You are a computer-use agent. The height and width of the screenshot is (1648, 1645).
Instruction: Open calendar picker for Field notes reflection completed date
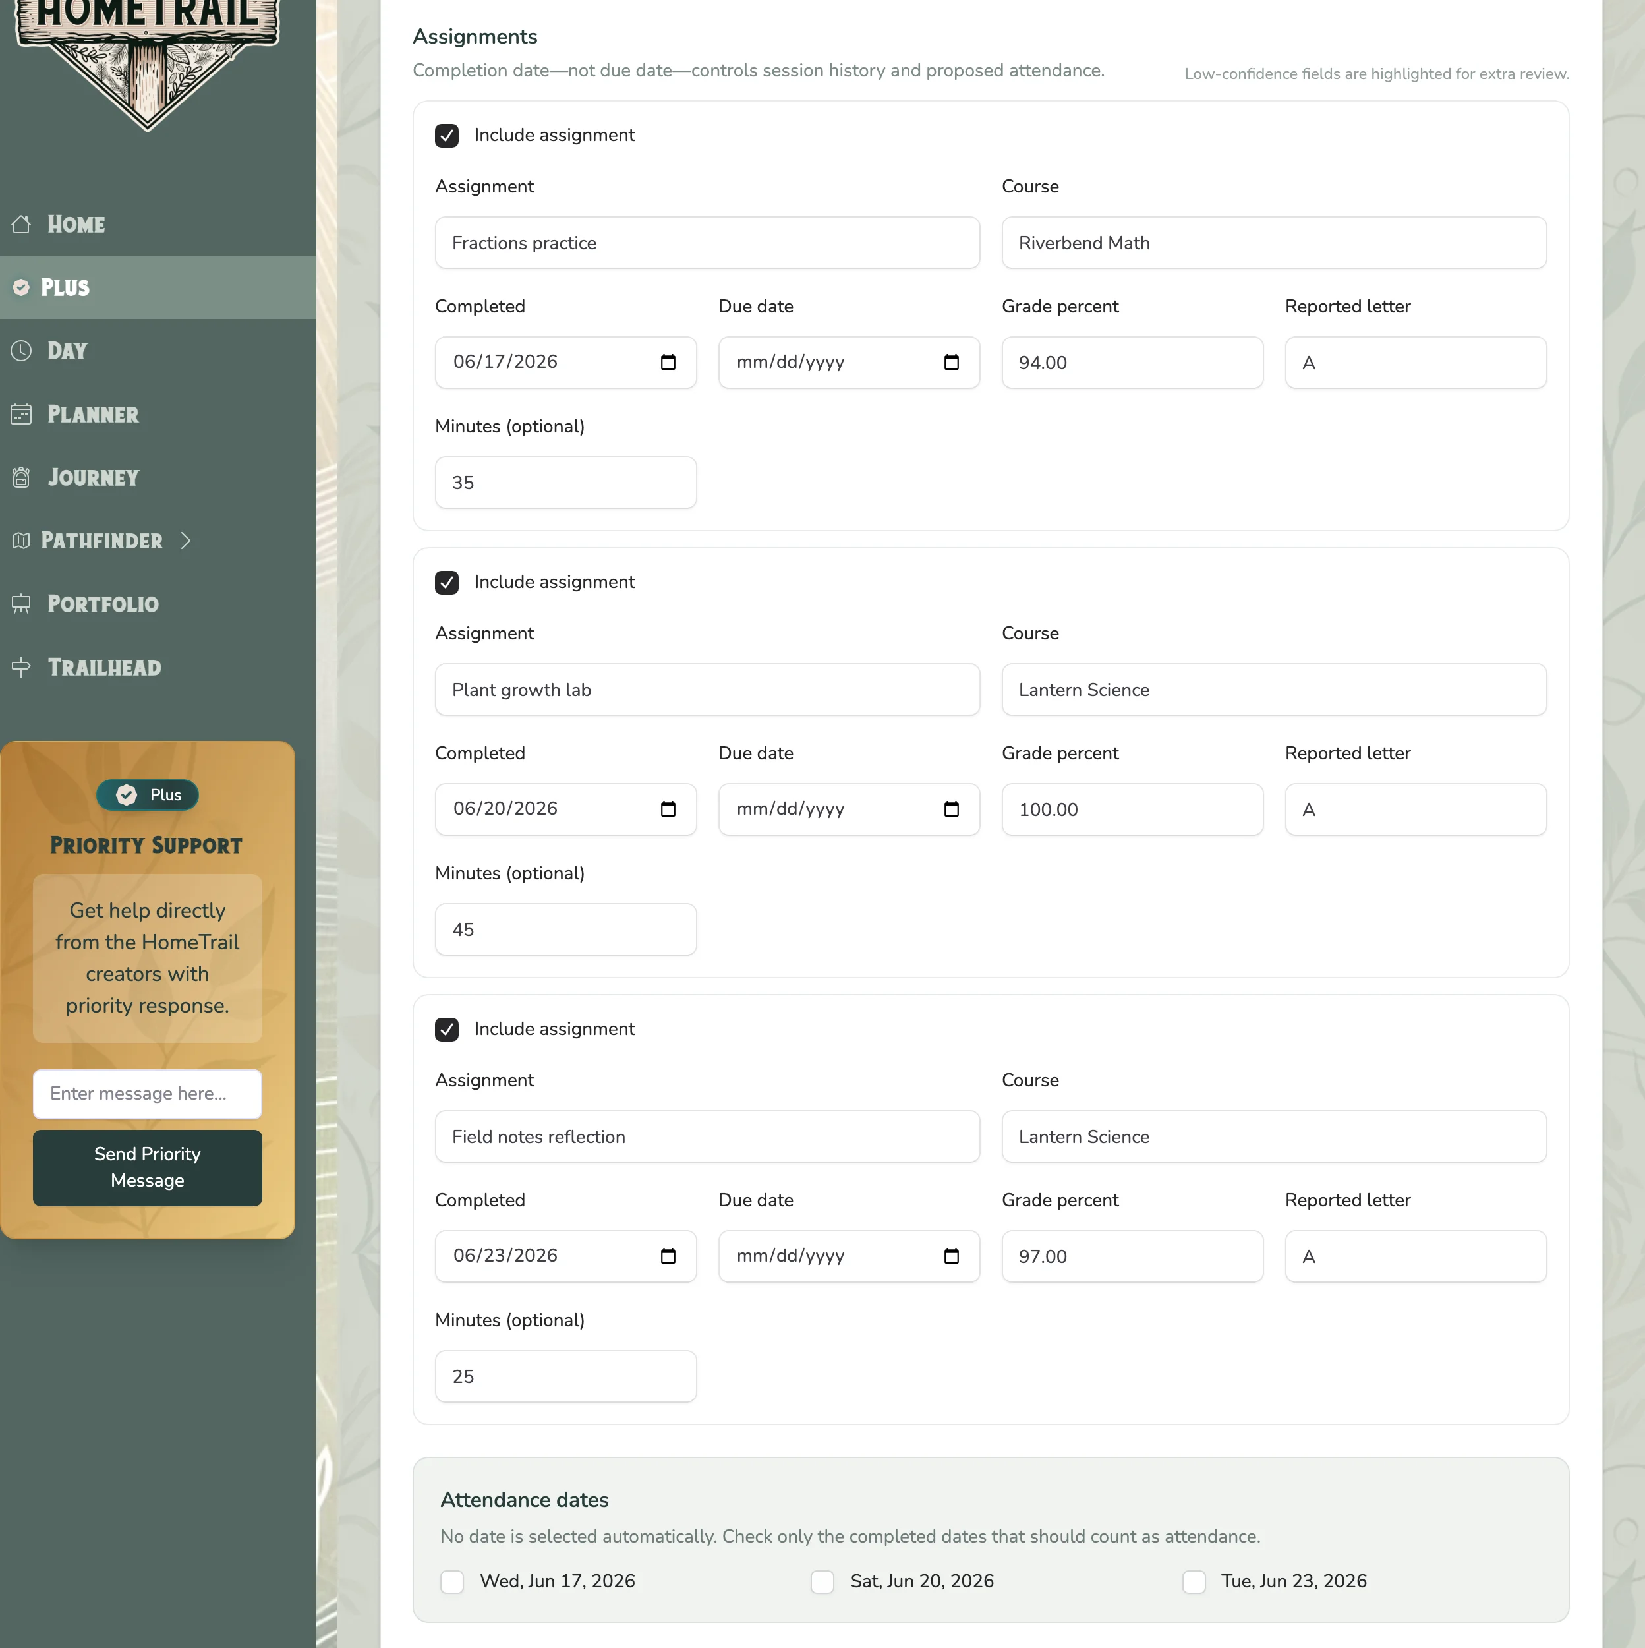[668, 1256]
